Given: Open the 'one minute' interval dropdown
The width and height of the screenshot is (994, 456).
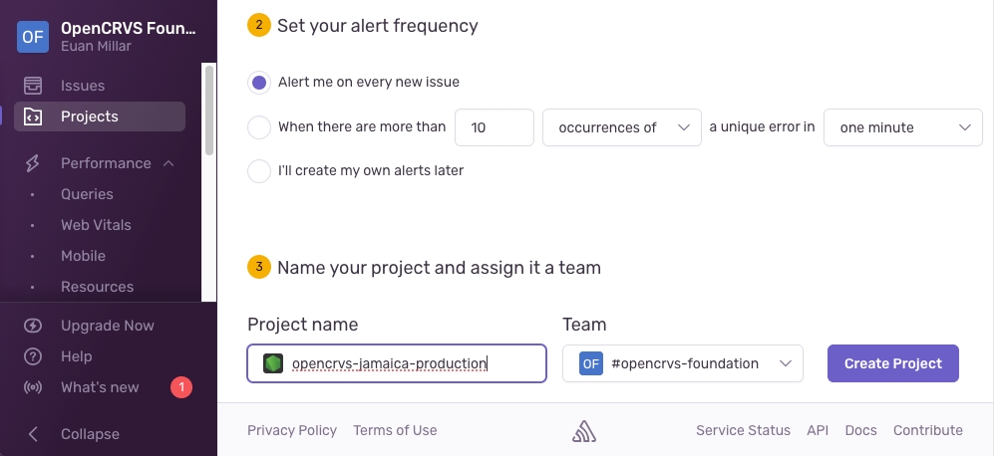Looking at the screenshot, I should pyautogui.click(x=902, y=127).
